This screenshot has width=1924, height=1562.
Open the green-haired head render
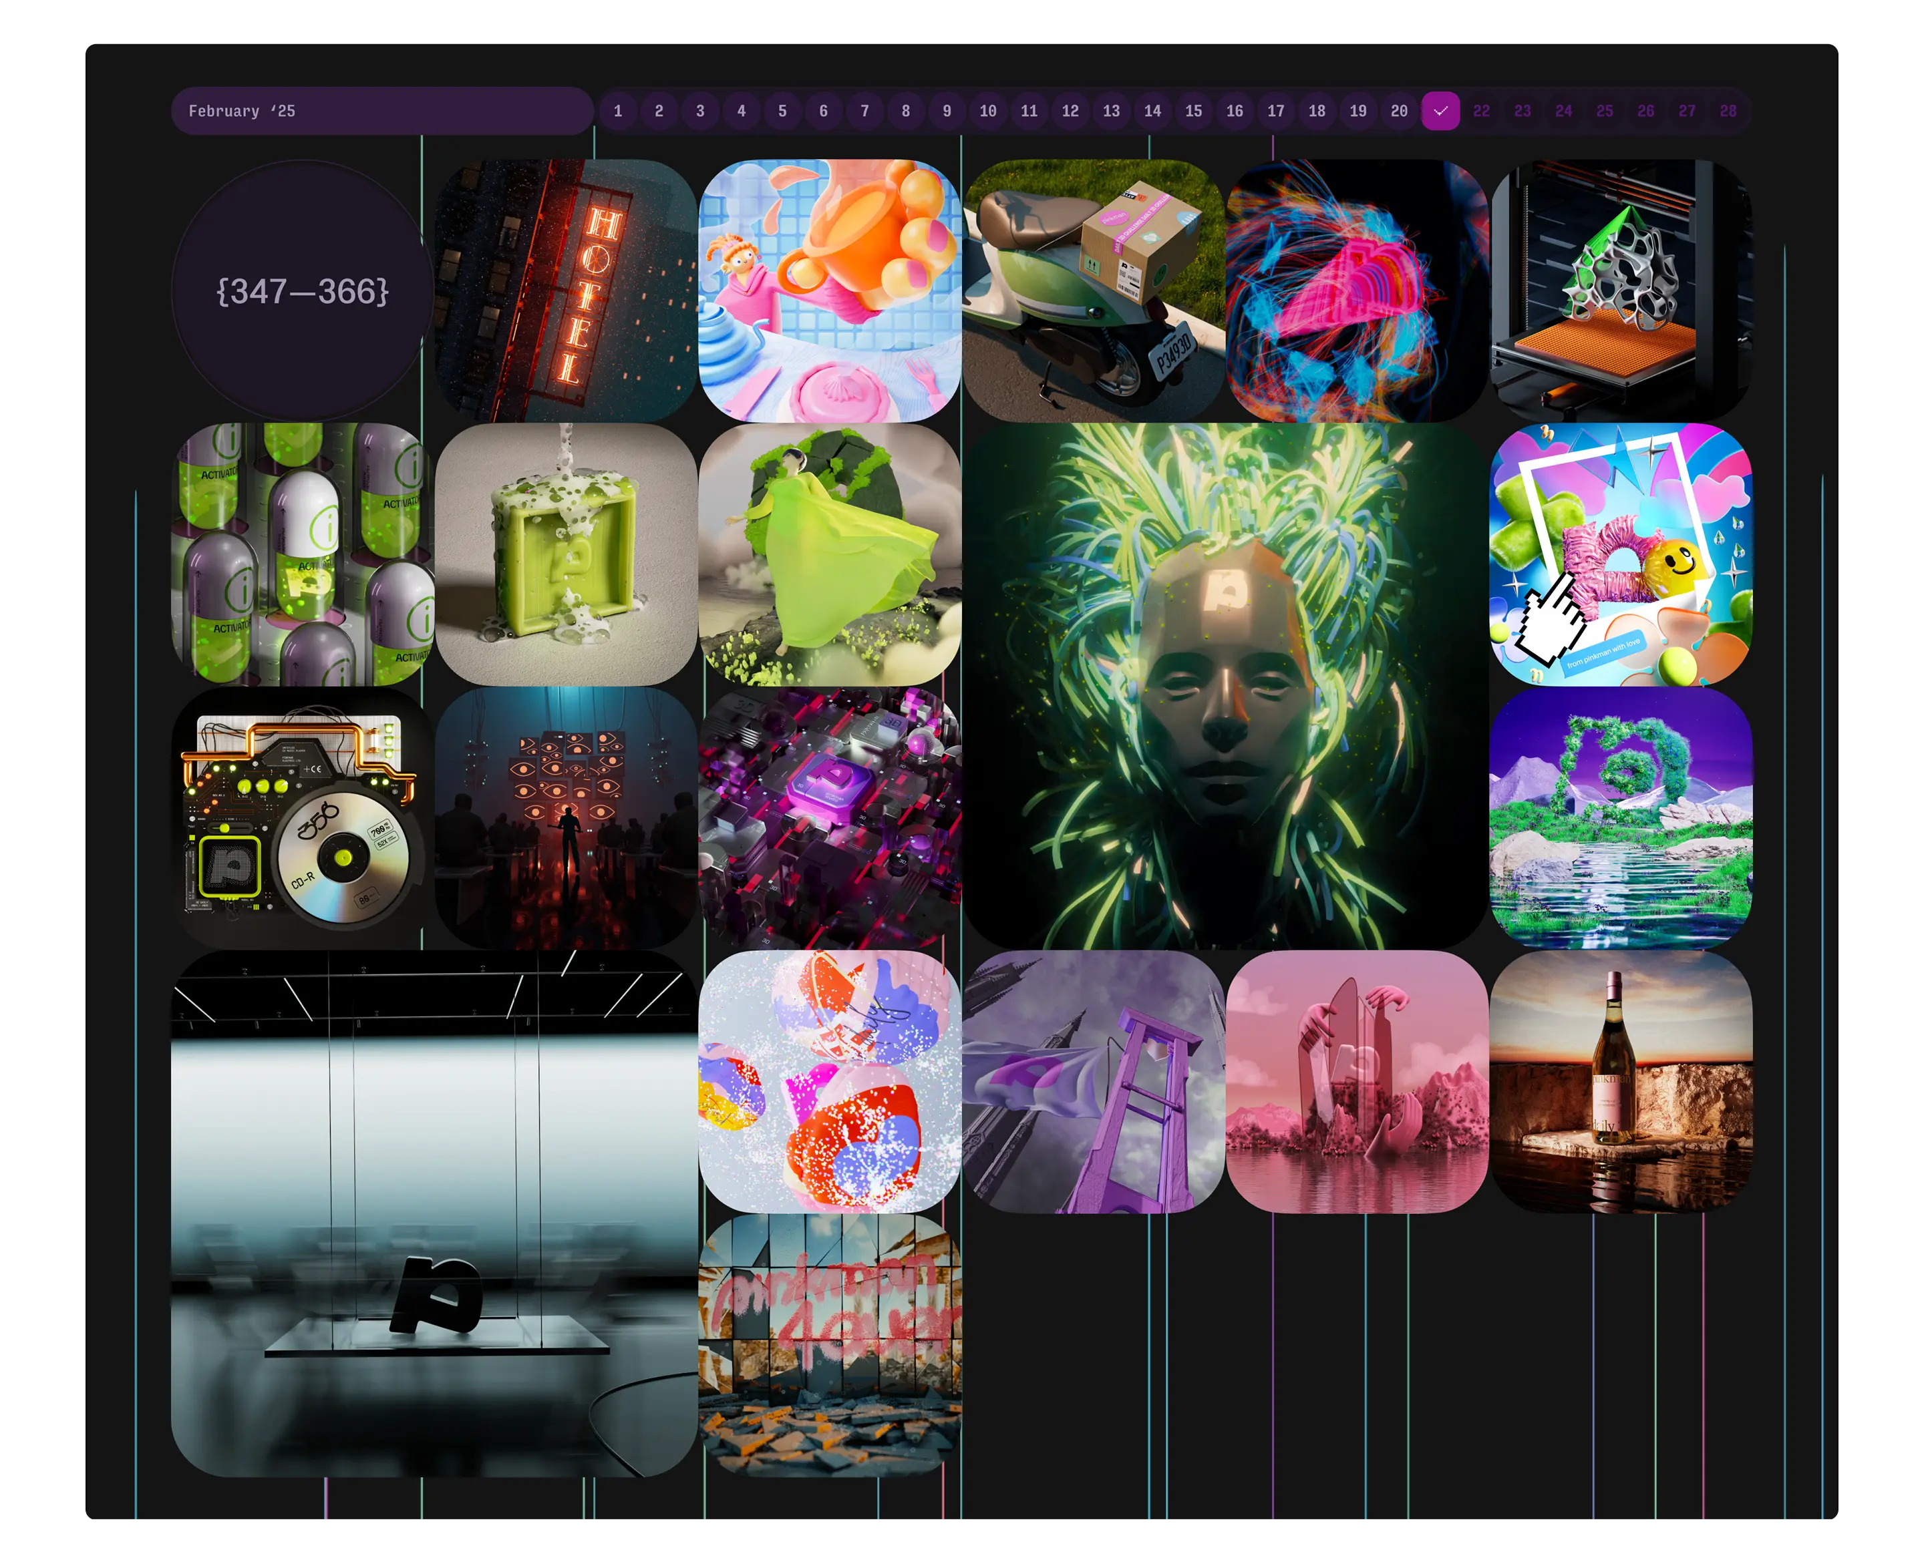pyautogui.click(x=1225, y=686)
